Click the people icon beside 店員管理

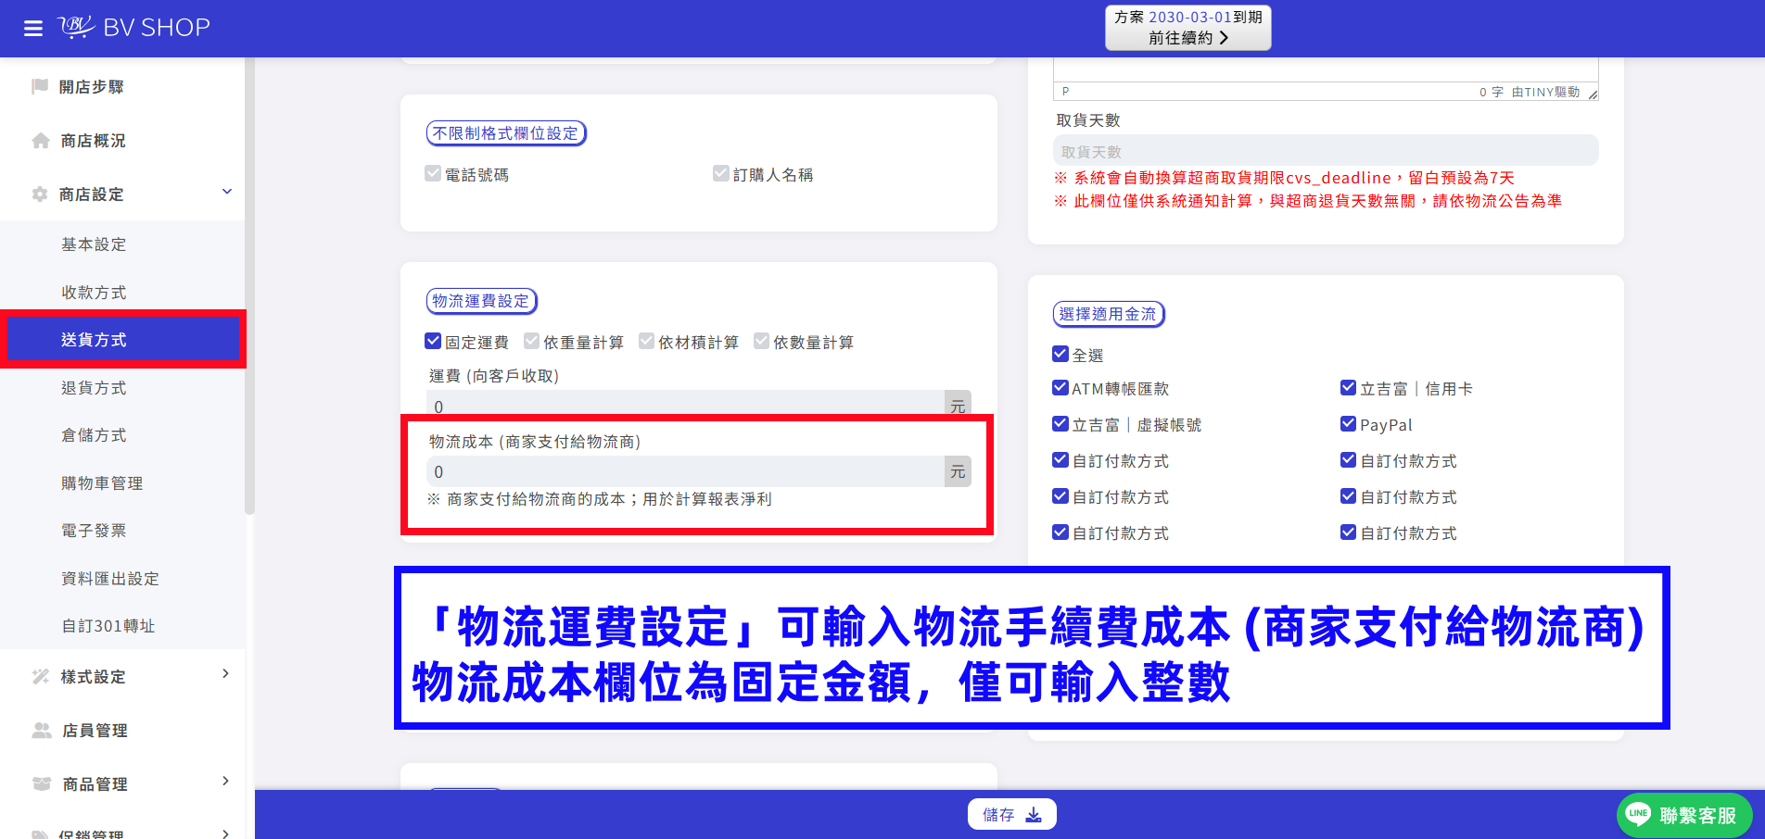pyautogui.click(x=42, y=731)
